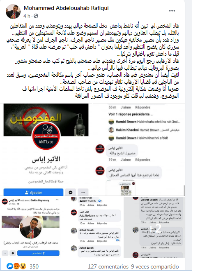Click the blue Ajouter button

[x=33, y=192]
